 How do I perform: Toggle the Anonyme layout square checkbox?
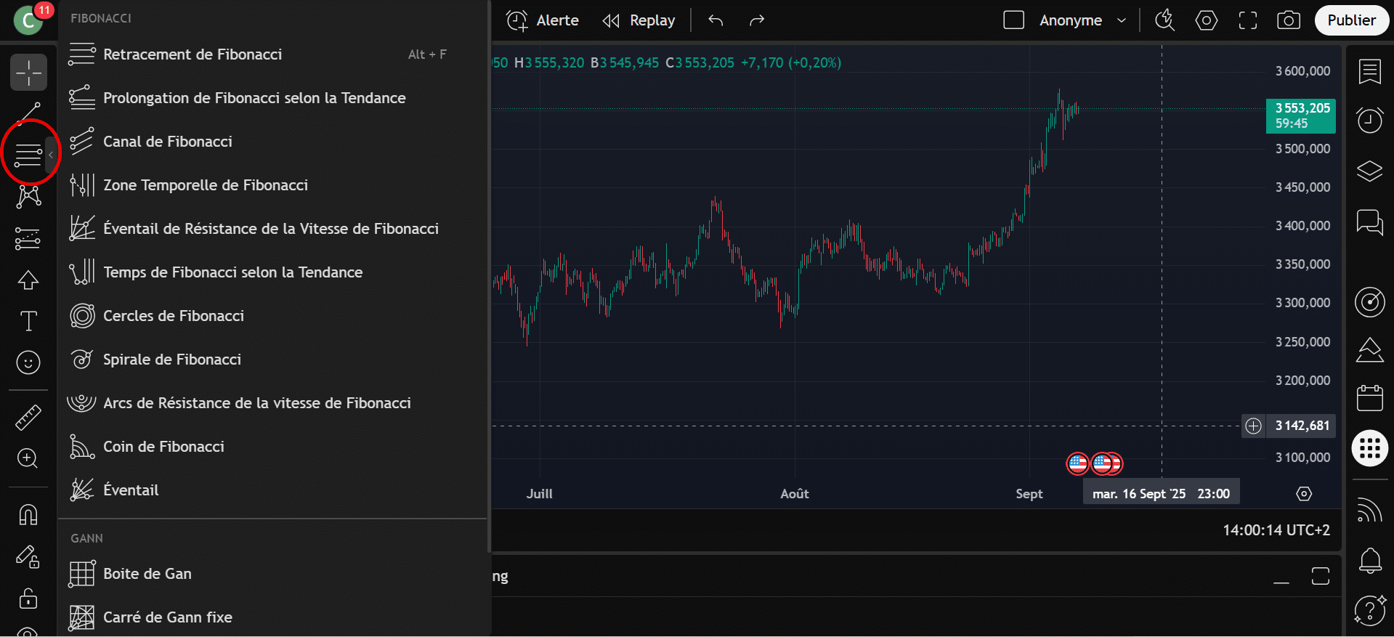(1013, 20)
